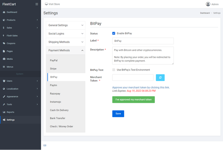Expand the Shipping Methods section
This screenshot has width=223, height=150.
[66, 42]
